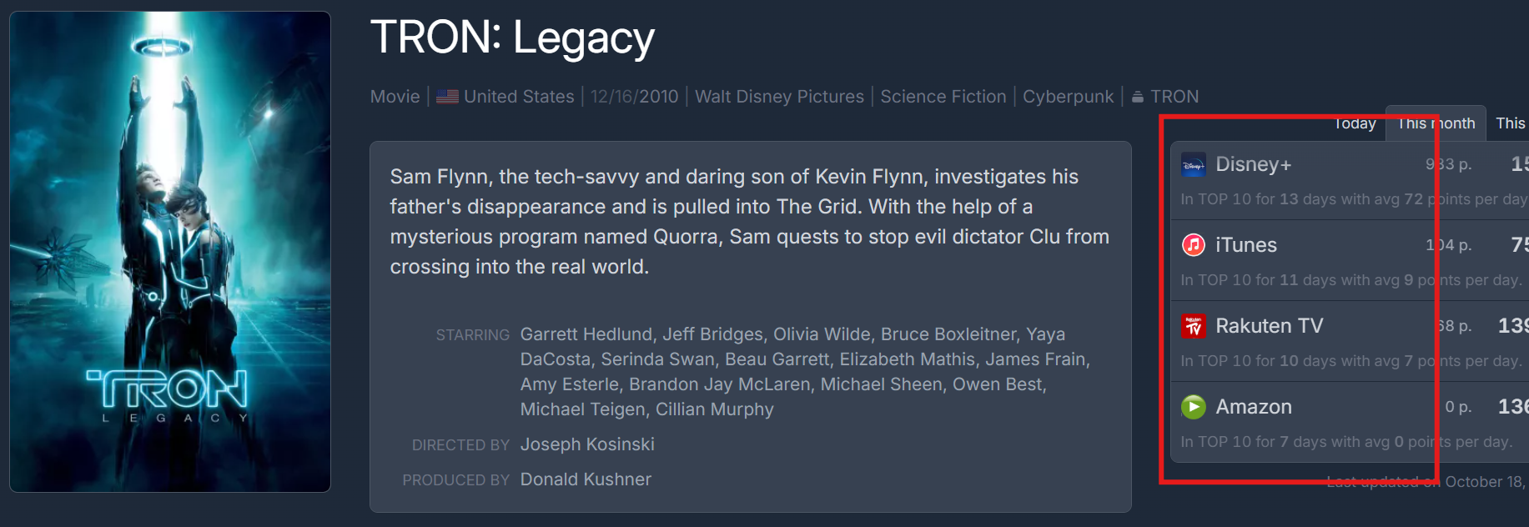Switch to the Today tab

(x=1355, y=123)
